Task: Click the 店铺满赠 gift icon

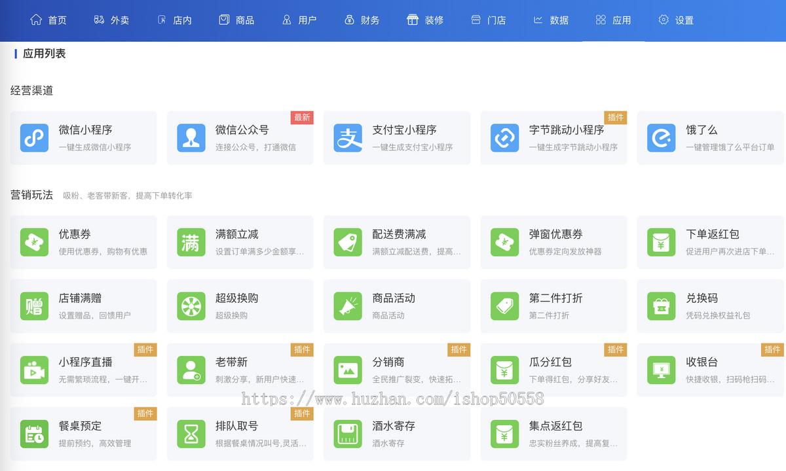Action: [x=34, y=306]
